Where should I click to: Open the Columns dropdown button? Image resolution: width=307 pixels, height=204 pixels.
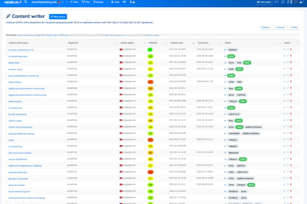coord(280,27)
